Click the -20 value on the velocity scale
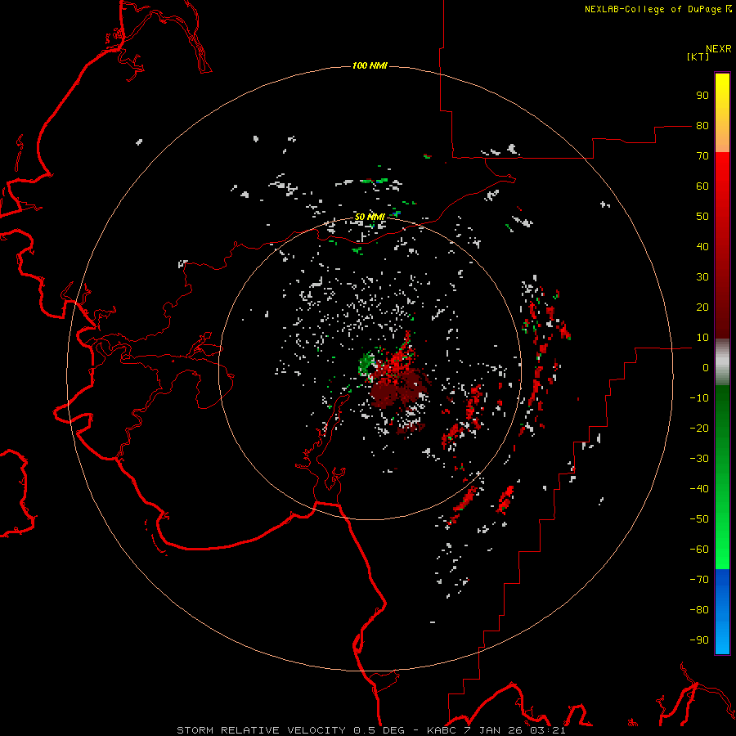736x736 pixels. [x=699, y=428]
